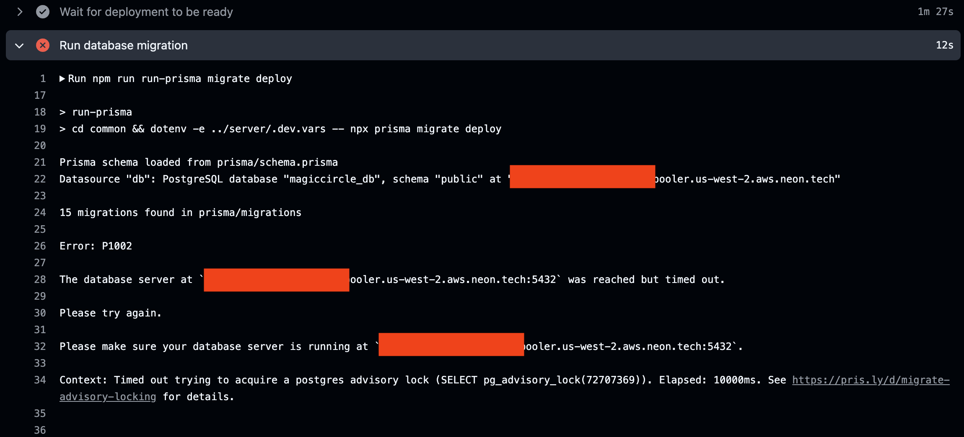Click line number 28 for the timed-out message
964x437 pixels.
tap(40, 280)
